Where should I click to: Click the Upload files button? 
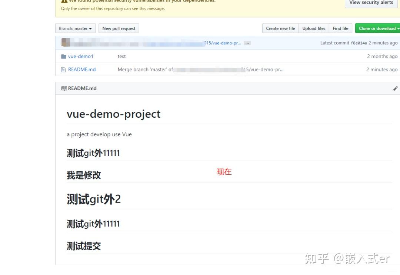tap(314, 28)
